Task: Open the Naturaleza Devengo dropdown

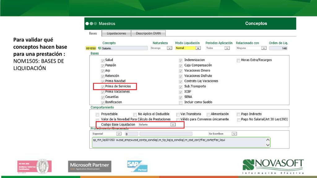Action: click(161, 48)
